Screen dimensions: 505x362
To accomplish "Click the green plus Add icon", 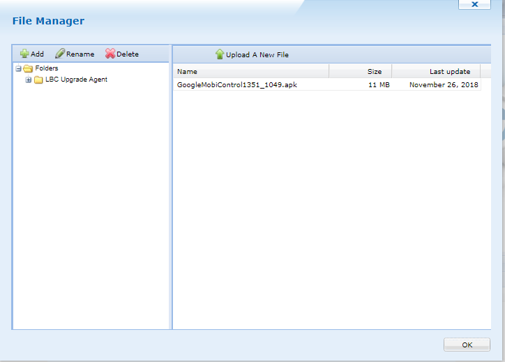I will [24, 54].
